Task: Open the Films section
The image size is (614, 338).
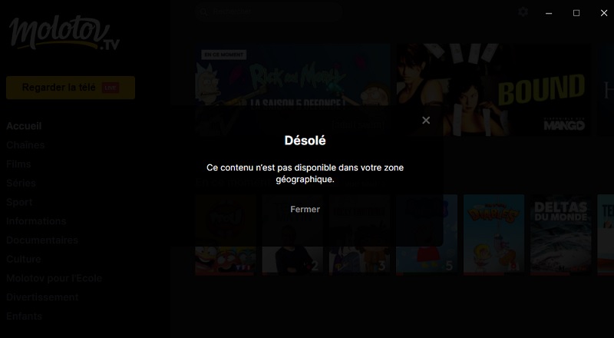Action: (x=18, y=164)
